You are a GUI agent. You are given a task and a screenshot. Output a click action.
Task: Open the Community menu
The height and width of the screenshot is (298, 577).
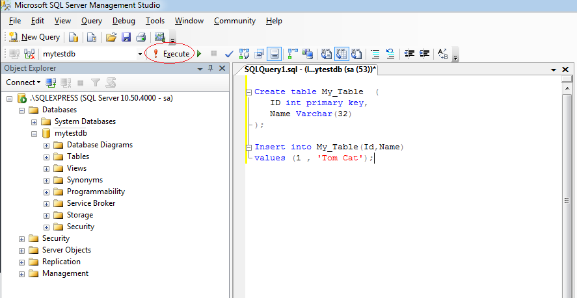235,21
